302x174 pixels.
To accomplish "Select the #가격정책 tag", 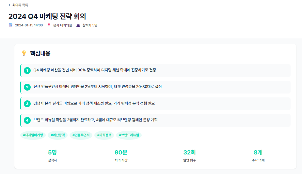I will (104, 135).
